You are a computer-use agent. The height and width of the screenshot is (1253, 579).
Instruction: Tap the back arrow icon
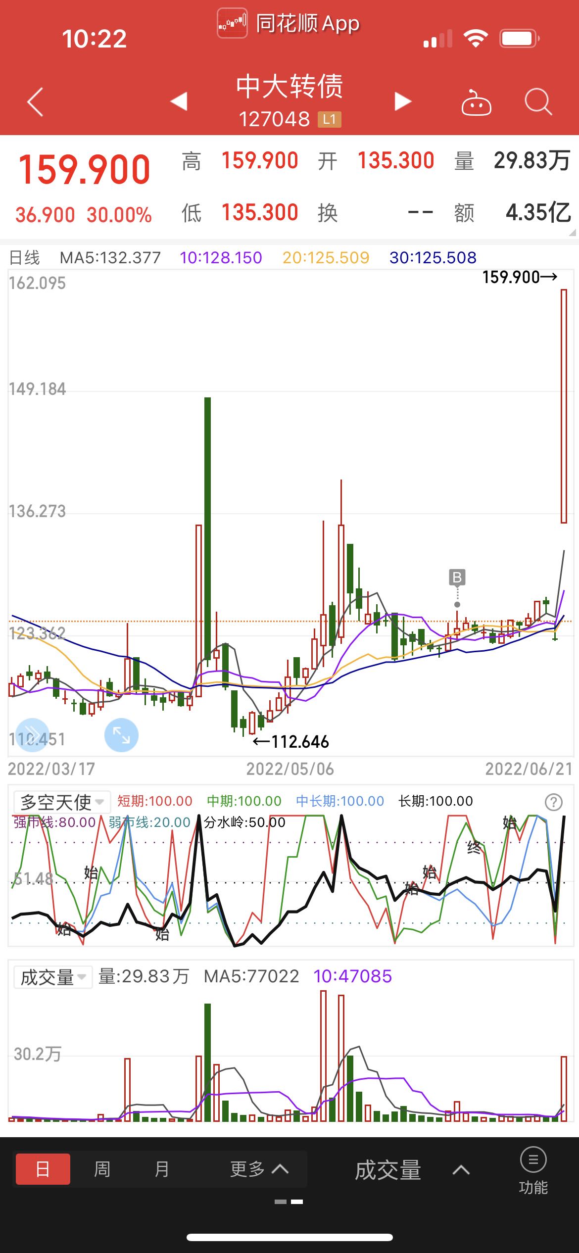click(x=35, y=102)
